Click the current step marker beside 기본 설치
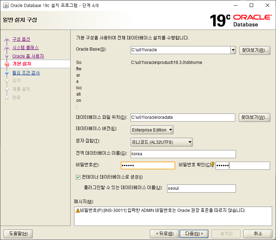276x240 pixels. click(x=7, y=64)
